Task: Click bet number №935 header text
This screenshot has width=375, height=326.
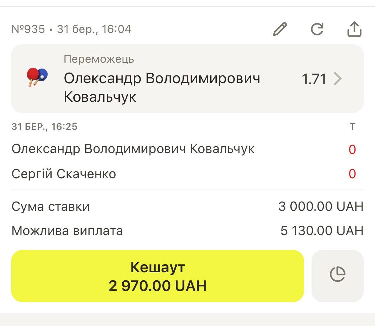Action: pyautogui.click(x=28, y=29)
